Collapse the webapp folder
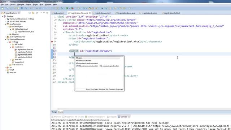This screenshot has width=231, height=130. [8, 42]
